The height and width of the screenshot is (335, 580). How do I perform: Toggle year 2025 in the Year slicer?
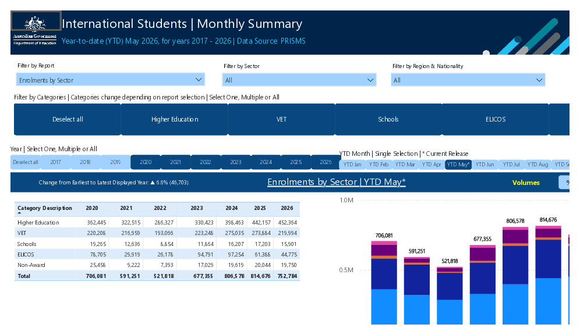click(296, 162)
